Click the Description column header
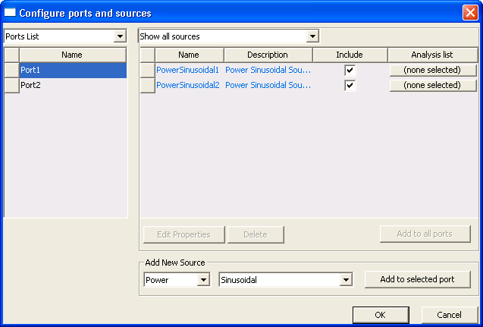This screenshot has width=483, height=327. pos(268,55)
